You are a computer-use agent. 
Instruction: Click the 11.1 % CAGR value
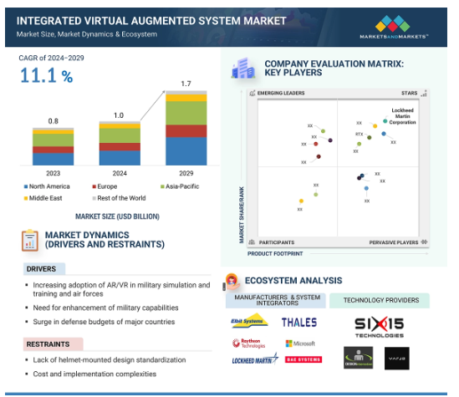click(x=46, y=75)
